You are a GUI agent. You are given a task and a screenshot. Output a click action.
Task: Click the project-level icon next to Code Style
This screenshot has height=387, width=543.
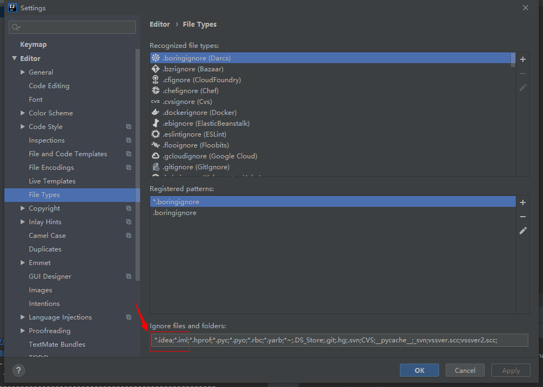pos(129,126)
